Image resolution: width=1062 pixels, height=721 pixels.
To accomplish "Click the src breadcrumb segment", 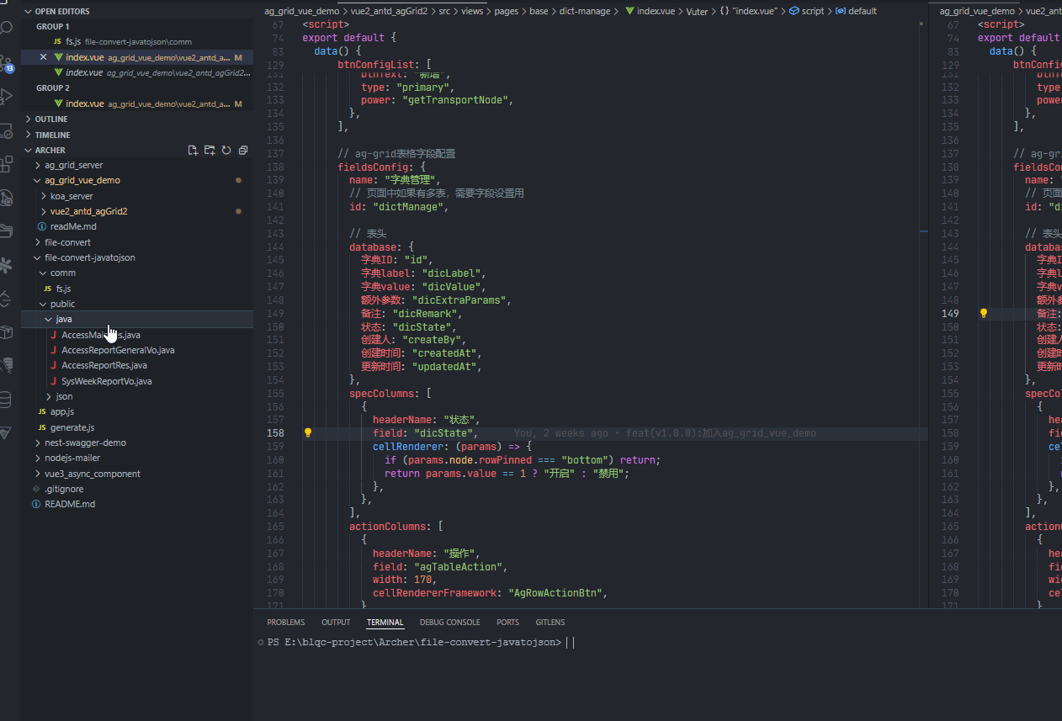I will pos(443,11).
